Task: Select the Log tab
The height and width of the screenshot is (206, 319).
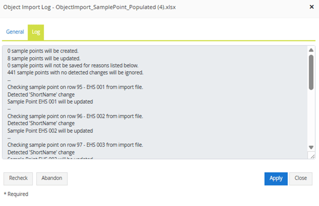Action: click(36, 32)
